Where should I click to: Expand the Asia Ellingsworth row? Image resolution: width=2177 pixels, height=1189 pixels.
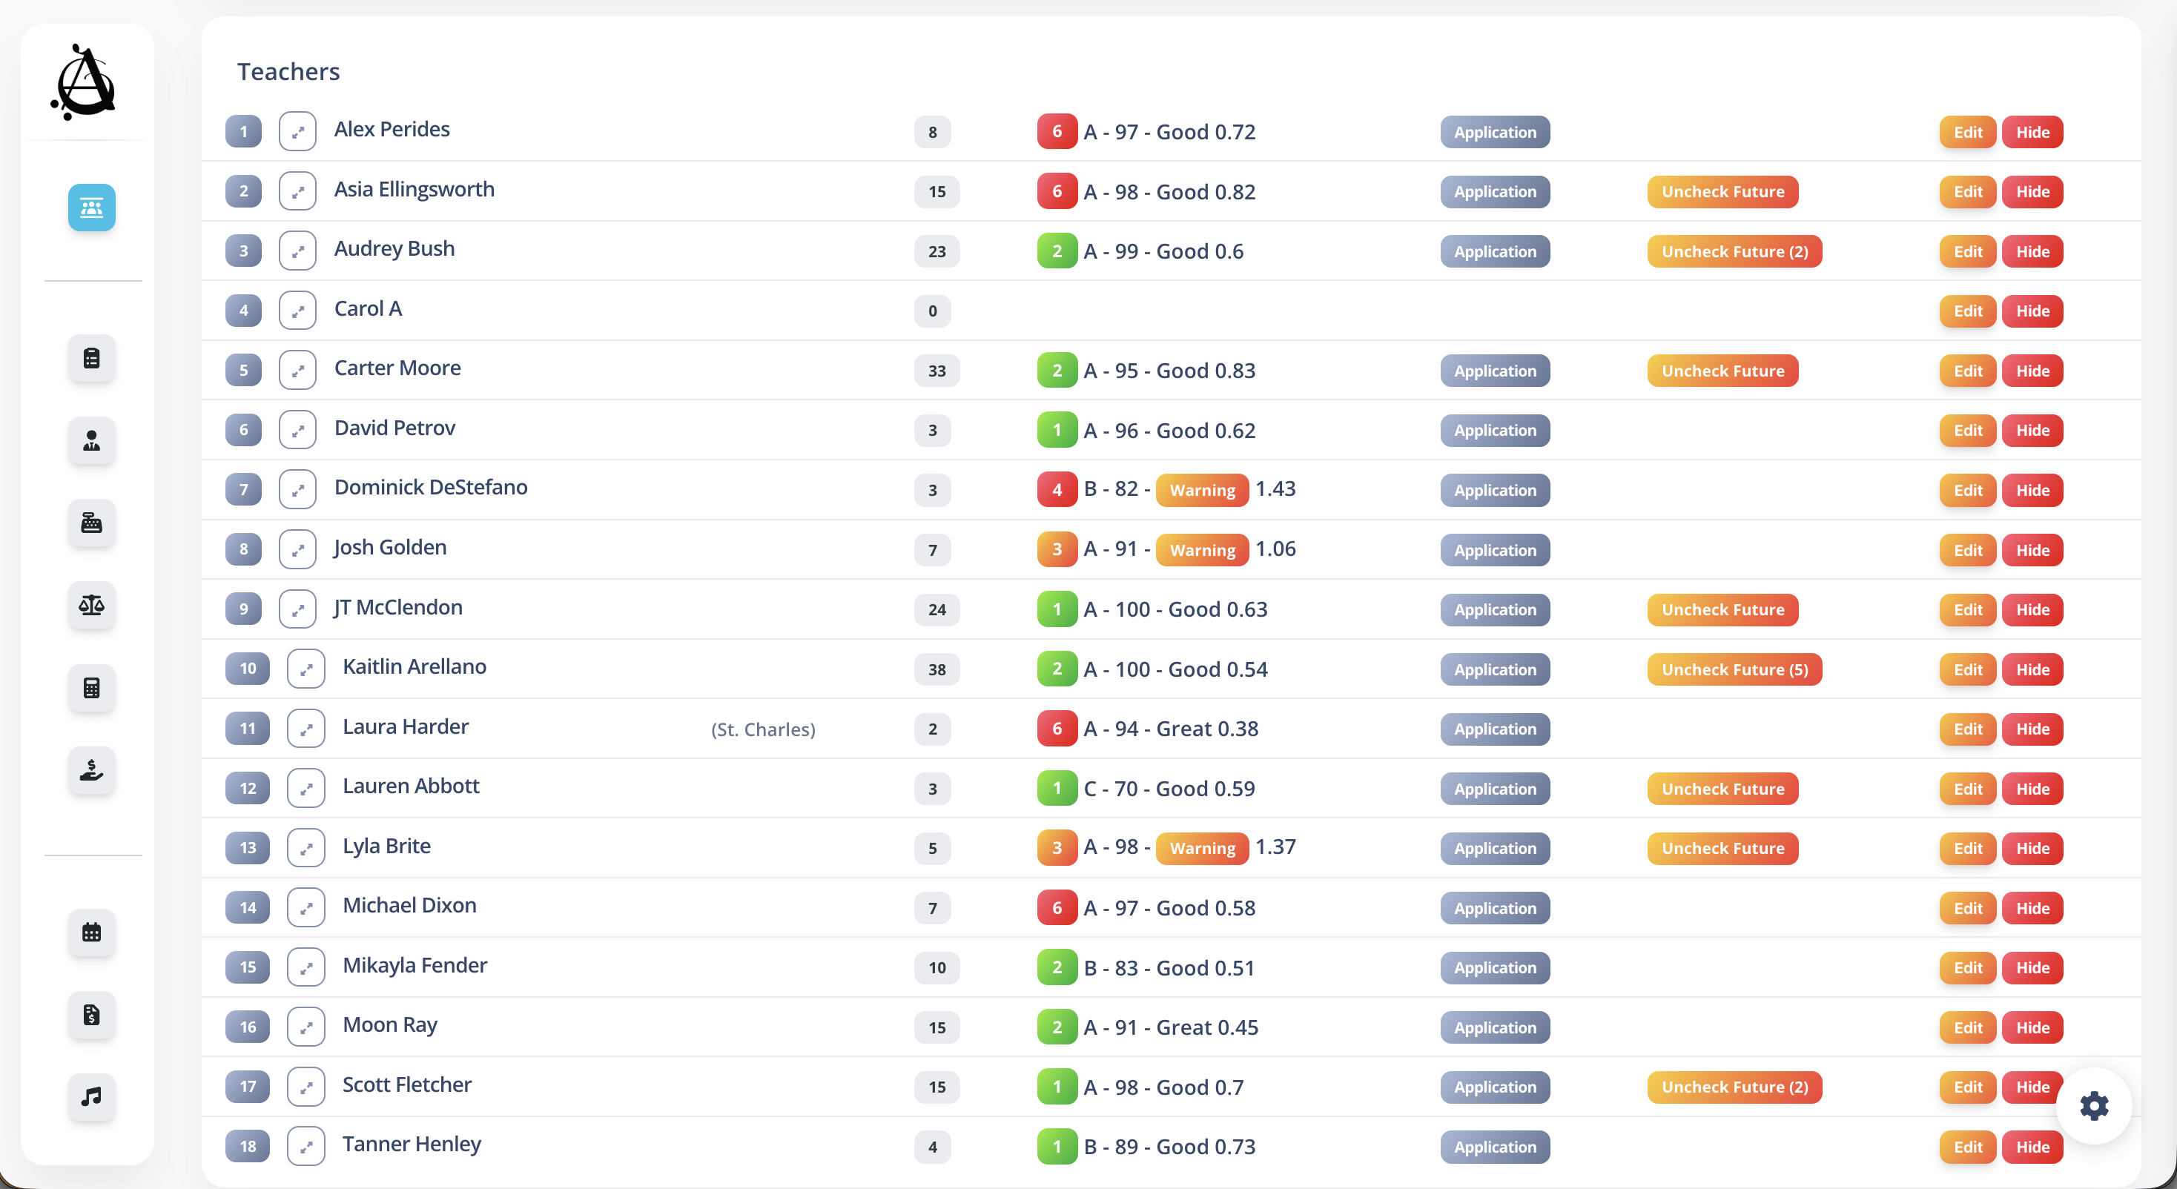pyautogui.click(x=297, y=192)
